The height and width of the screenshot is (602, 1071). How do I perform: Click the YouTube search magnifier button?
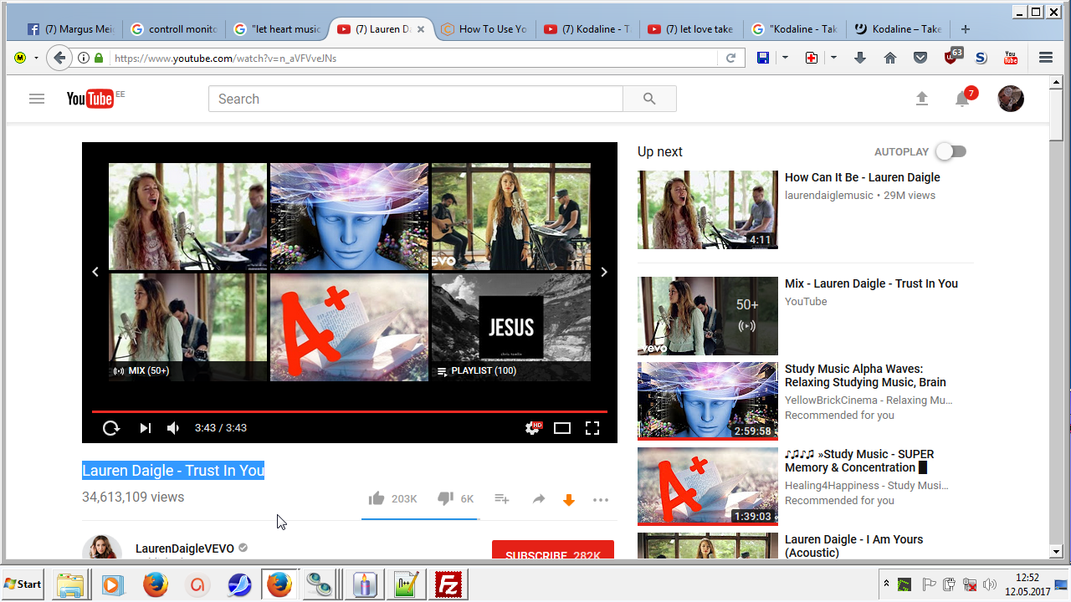click(x=649, y=99)
